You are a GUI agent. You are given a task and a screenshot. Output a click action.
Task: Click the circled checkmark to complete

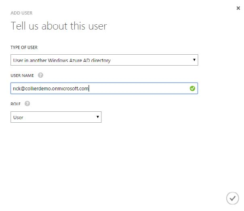coord(232,198)
